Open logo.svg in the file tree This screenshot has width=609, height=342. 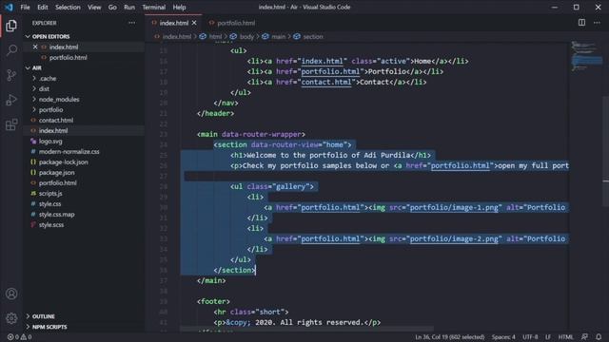(x=50, y=142)
